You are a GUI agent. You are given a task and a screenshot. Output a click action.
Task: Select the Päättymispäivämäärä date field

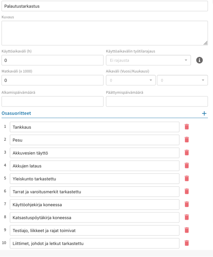(157, 101)
